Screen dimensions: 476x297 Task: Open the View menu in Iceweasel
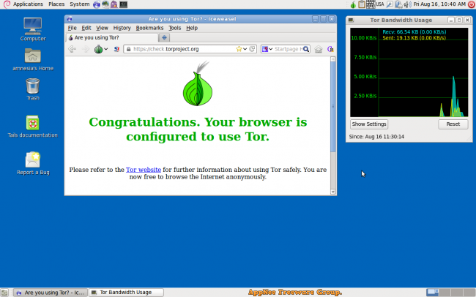click(102, 28)
